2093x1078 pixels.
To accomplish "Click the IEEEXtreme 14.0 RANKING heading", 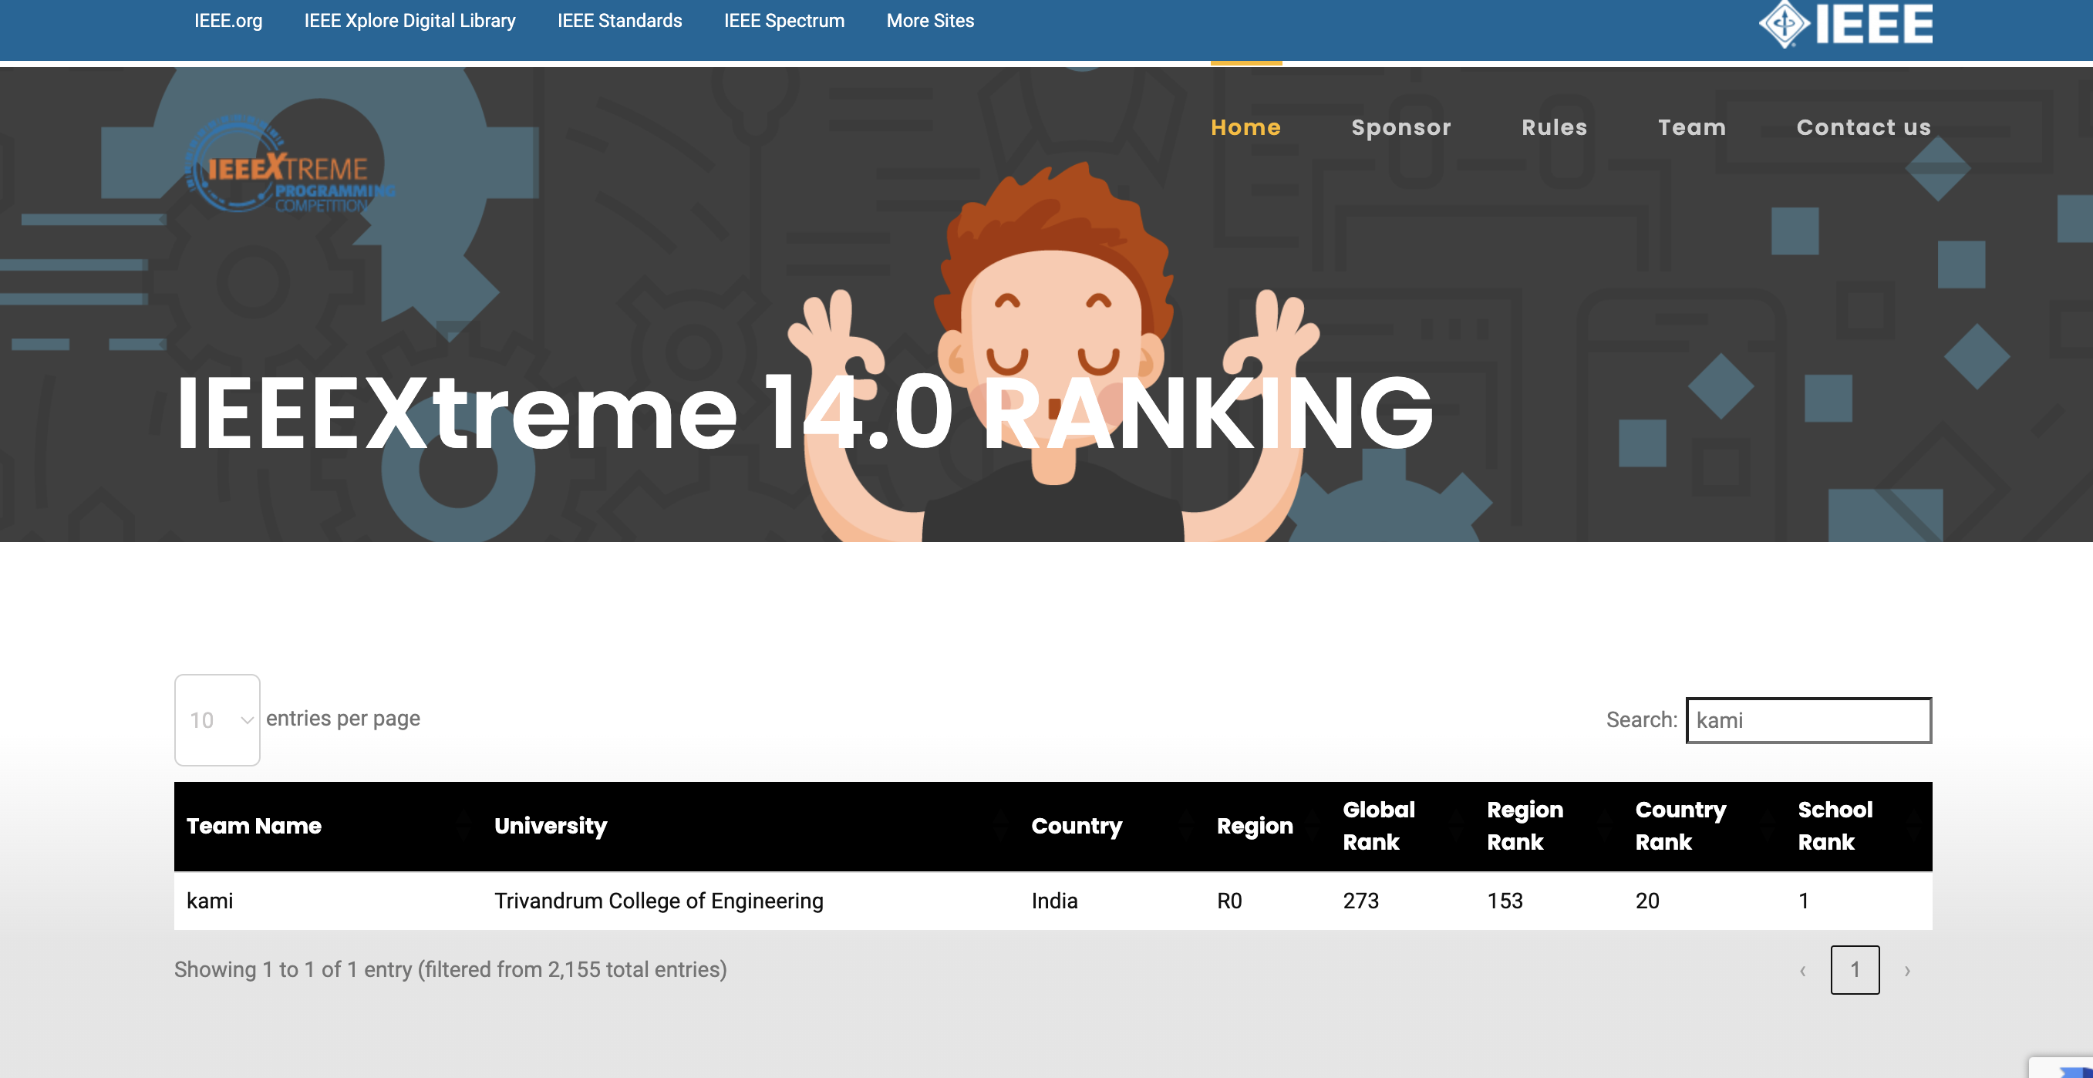I will [804, 413].
